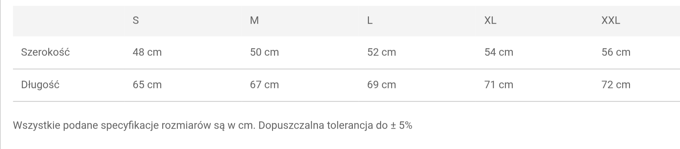Select the XL size column header
Image resolution: width=680 pixels, height=149 pixels.
click(490, 21)
